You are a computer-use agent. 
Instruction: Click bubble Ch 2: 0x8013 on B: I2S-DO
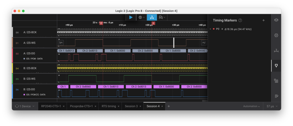coord(139,87)
